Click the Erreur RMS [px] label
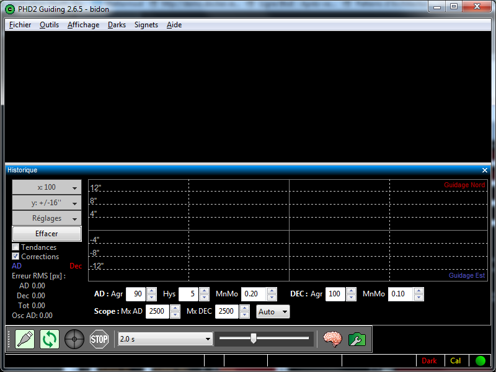 [x=38, y=276]
